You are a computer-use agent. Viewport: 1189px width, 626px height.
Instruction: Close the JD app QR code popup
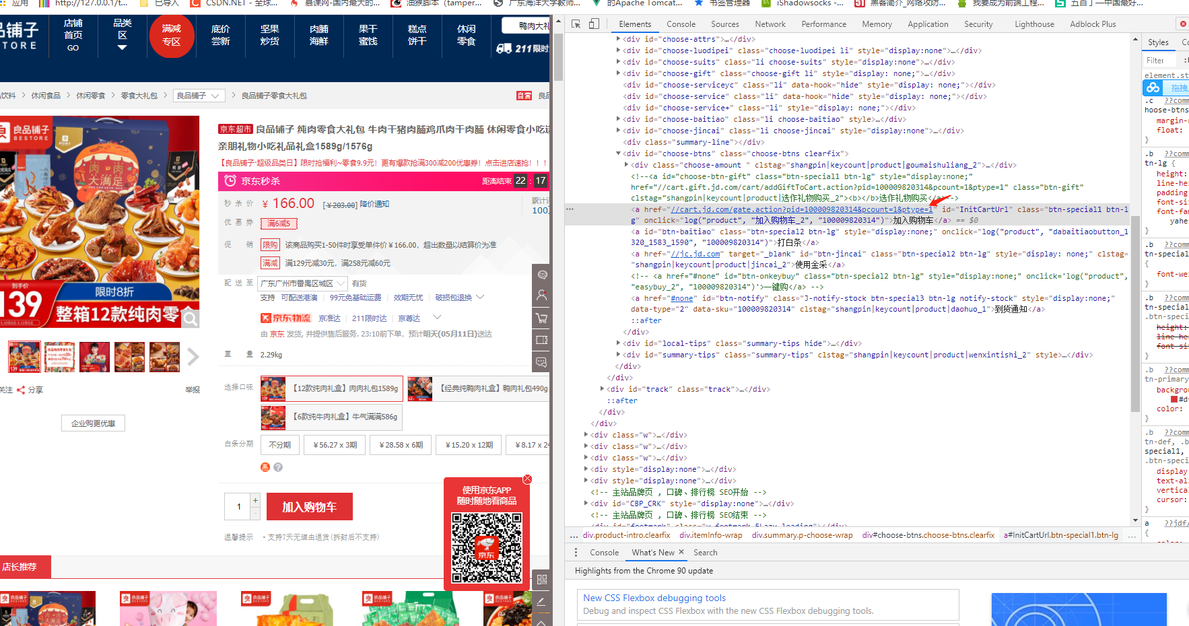point(527,479)
